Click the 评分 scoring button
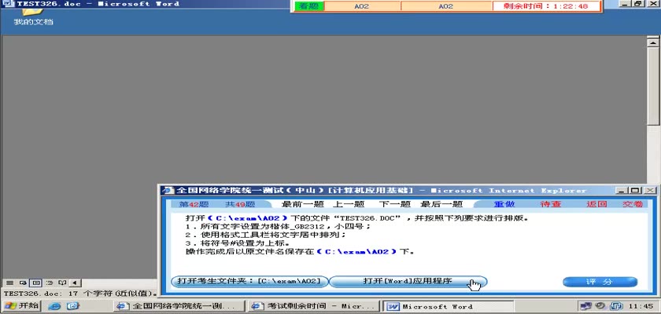Image resolution: width=661 pixels, height=314 pixels. point(600,282)
